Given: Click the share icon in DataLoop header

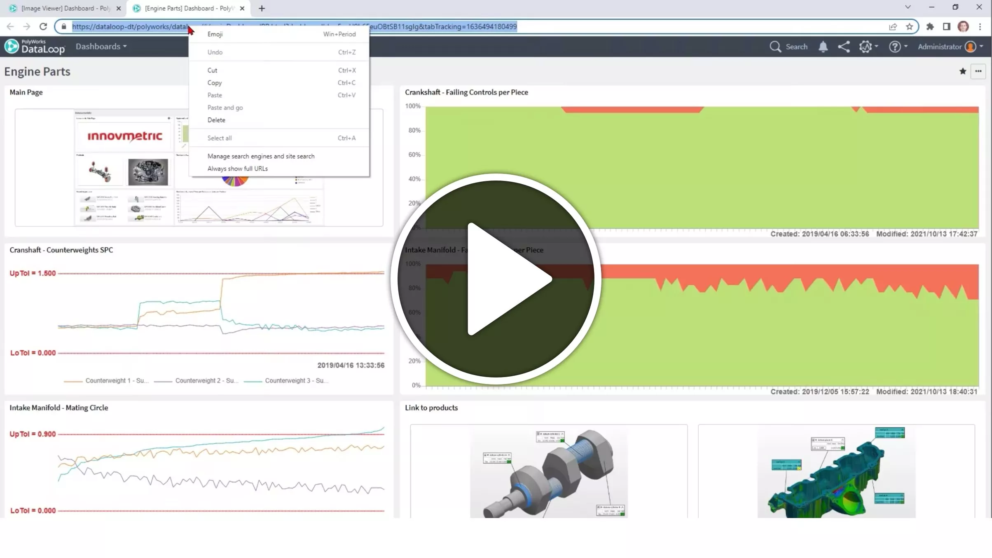Looking at the screenshot, I should click(x=844, y=47).
